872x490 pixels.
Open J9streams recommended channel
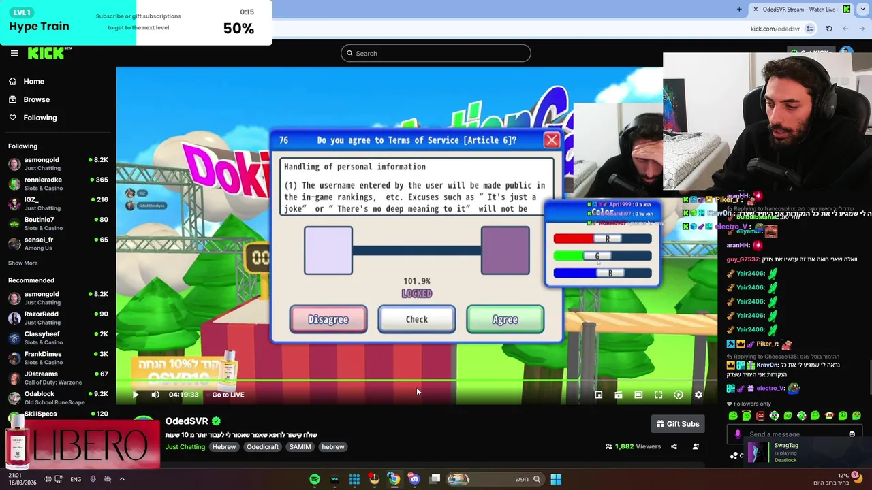[x=58, y=378]
